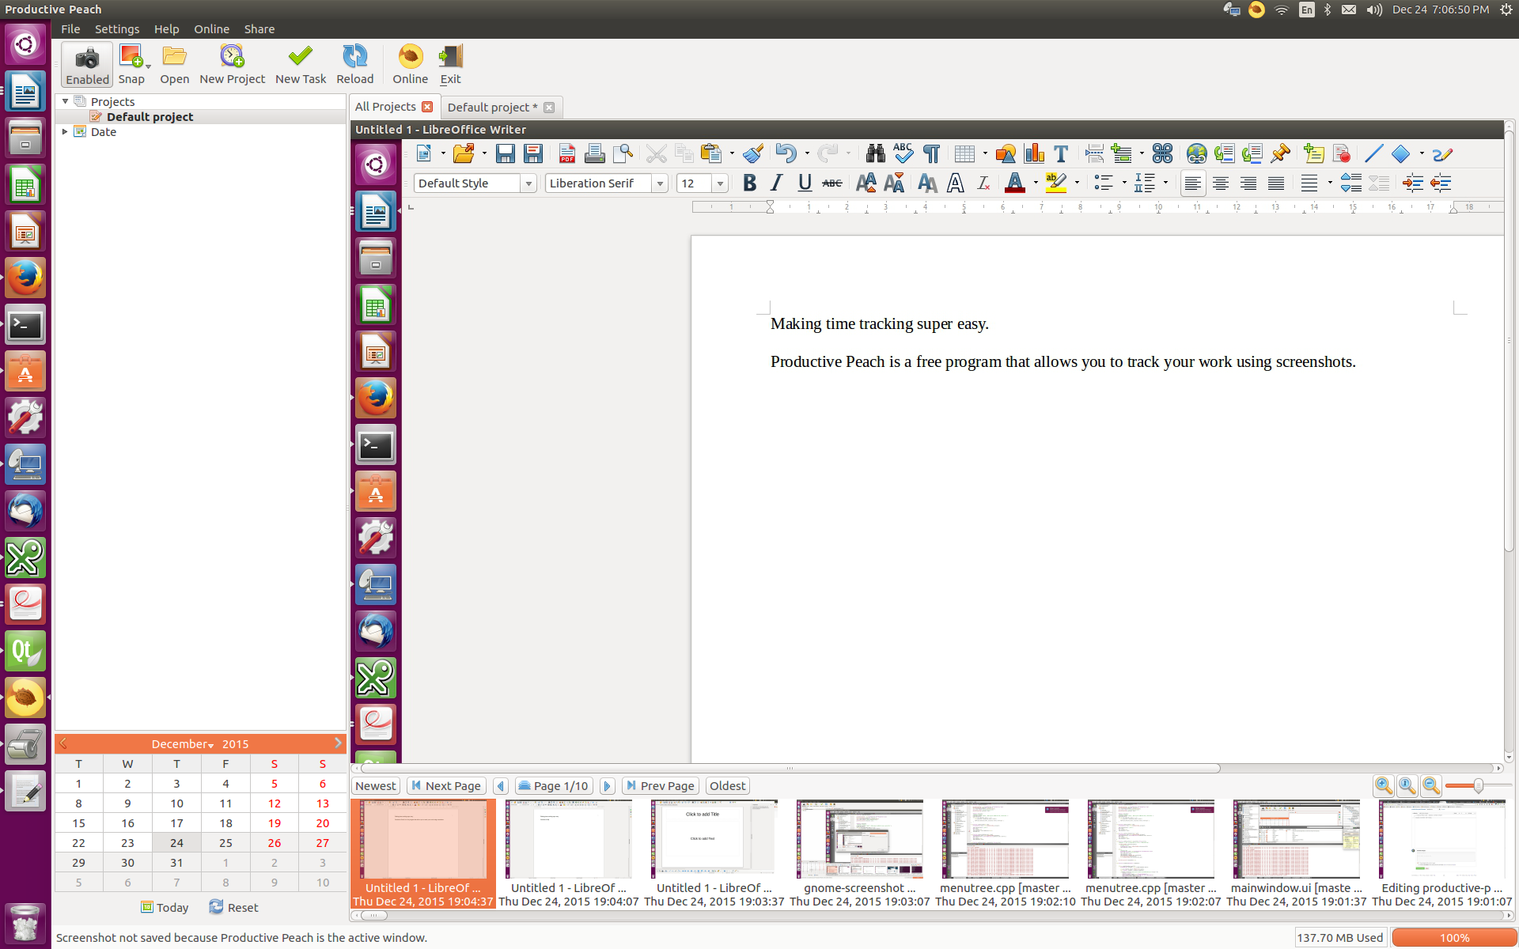Go to next month in calendar

[338, 743]
